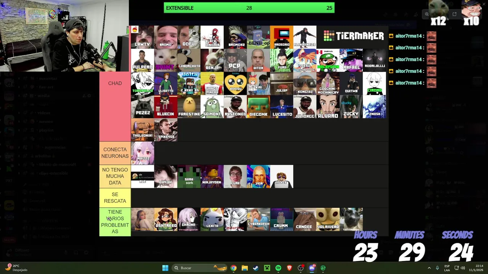Select the CYBERKAFEH tile
Image resolution: width=488 pixels, height=274 pixels.
(258, 219)
